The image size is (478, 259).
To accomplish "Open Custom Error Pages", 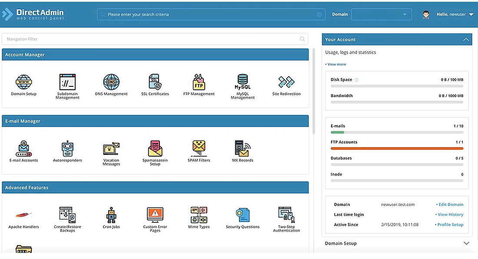I will click(155, 220).
